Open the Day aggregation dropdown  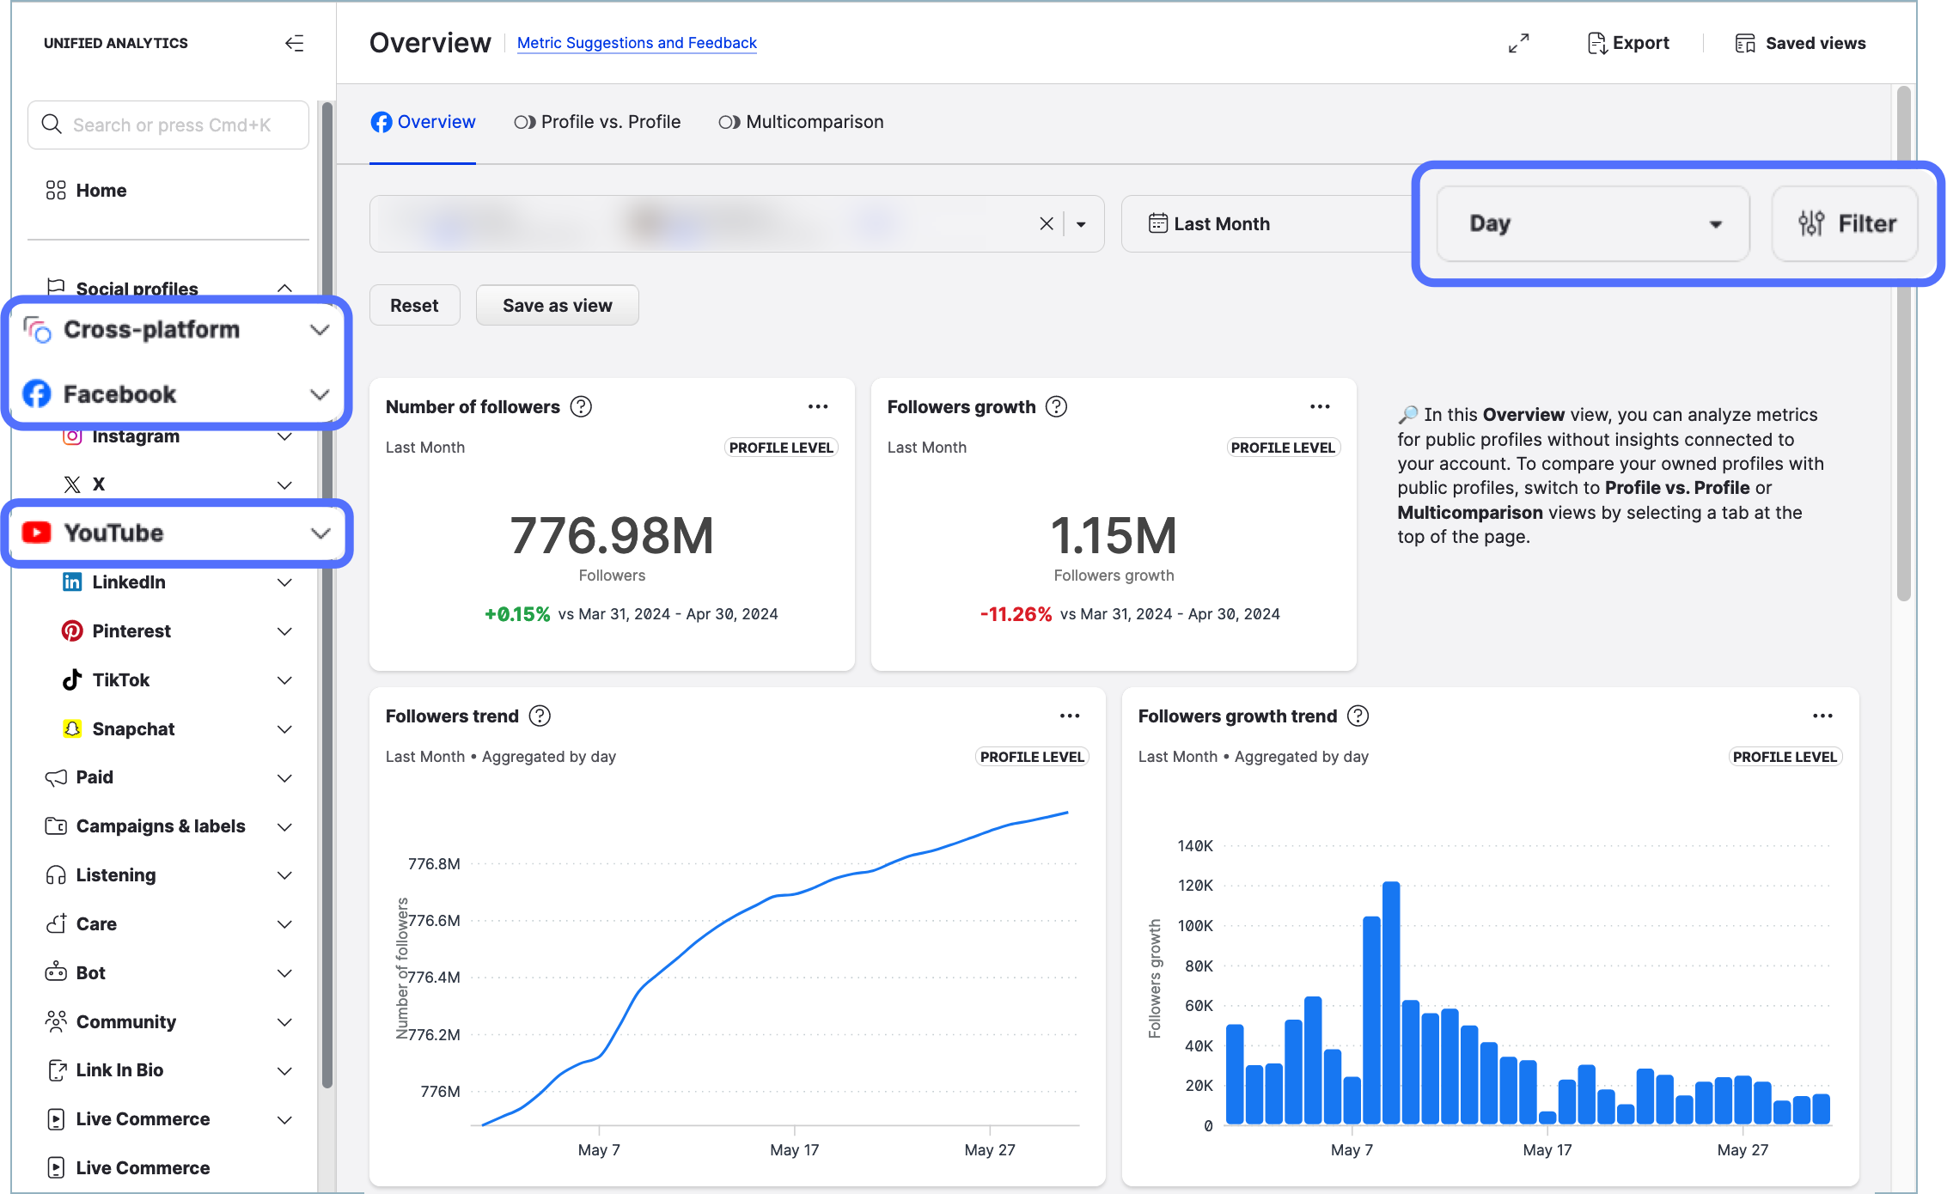pyautogui.click(x=1593, y=224)
